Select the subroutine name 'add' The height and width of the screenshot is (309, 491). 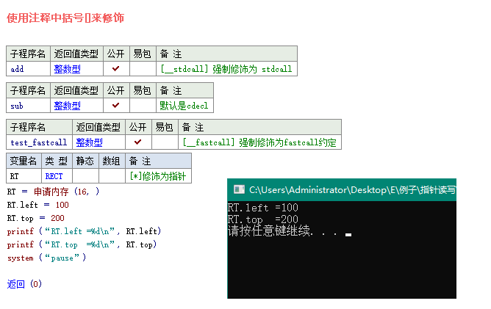17,69
